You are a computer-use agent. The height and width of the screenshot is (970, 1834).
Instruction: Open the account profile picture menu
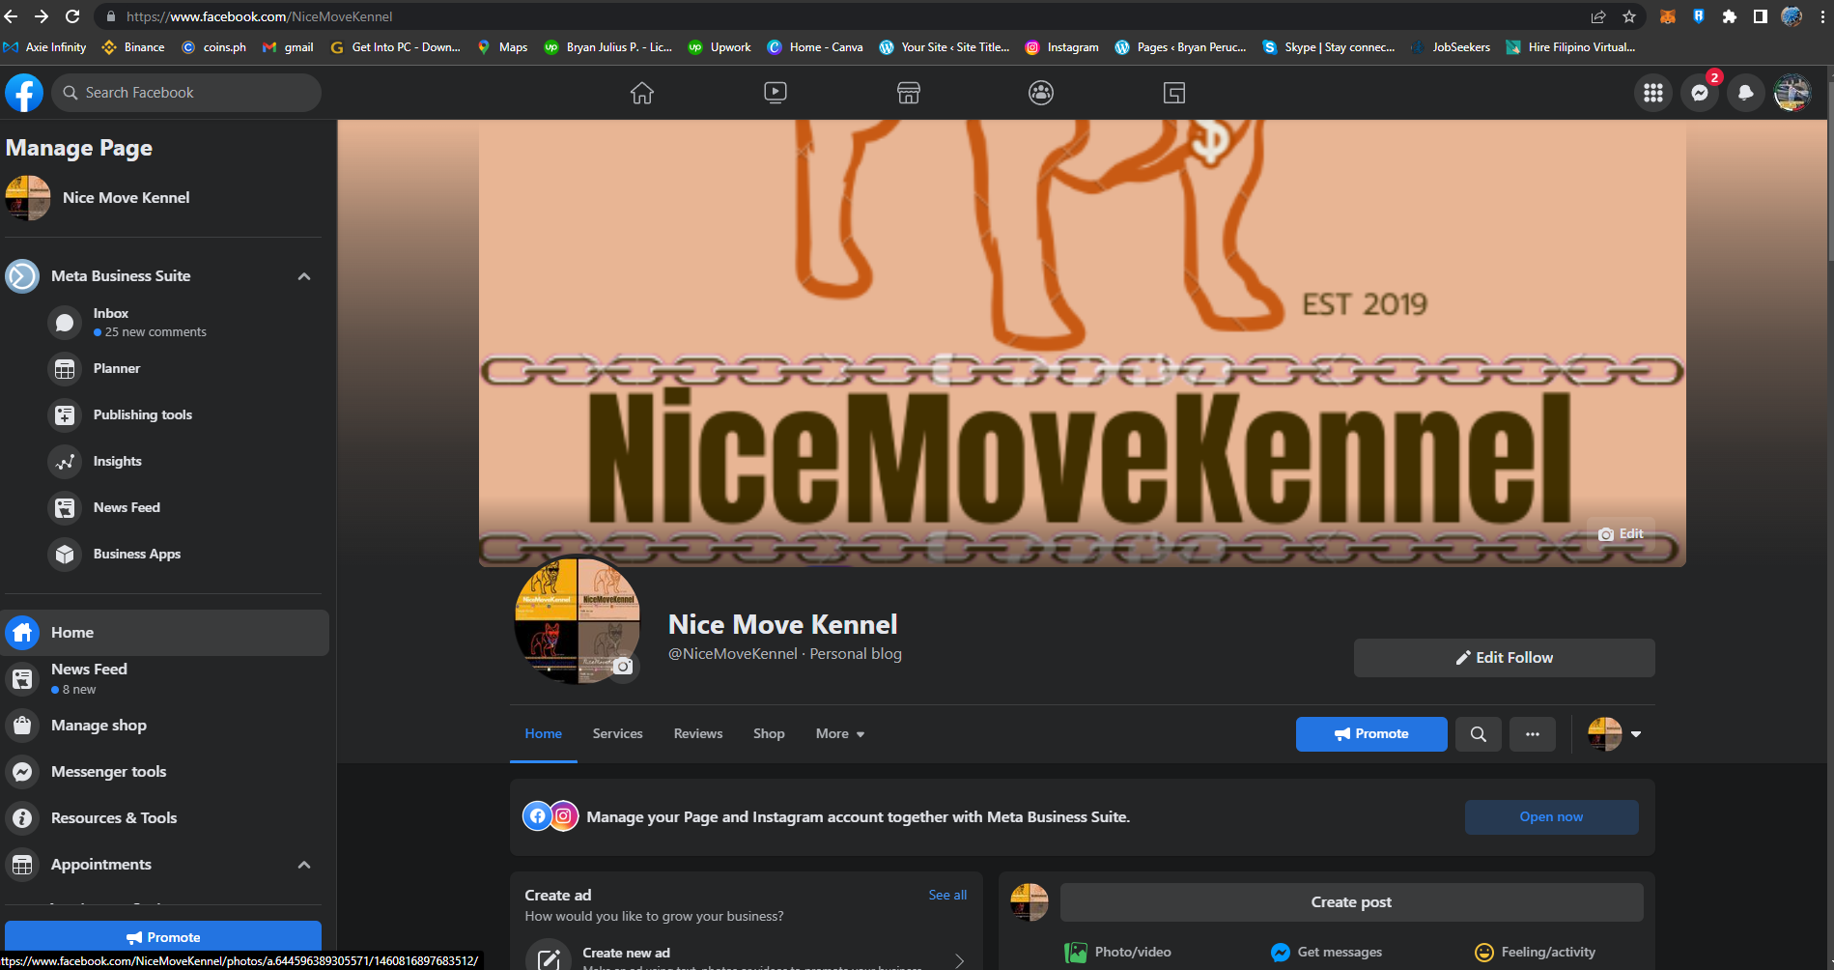(1792, 93)
